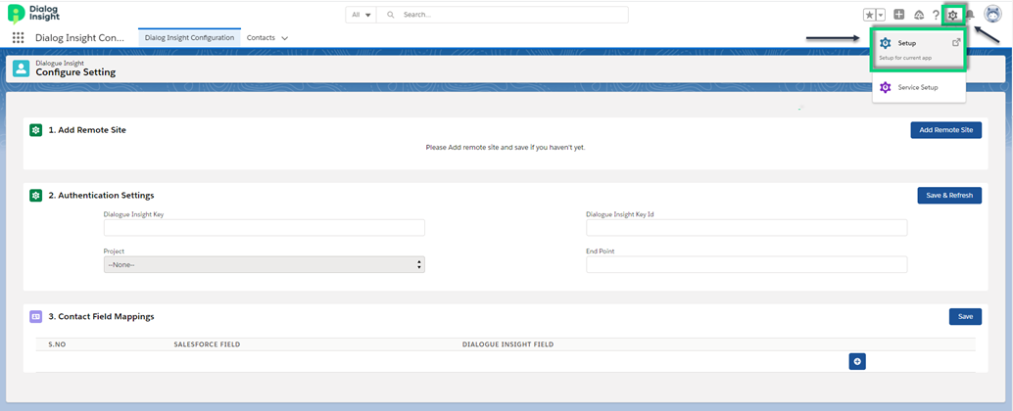
Task: Click the Dialogue Insight Key field
Action: [x=265, y=228]
